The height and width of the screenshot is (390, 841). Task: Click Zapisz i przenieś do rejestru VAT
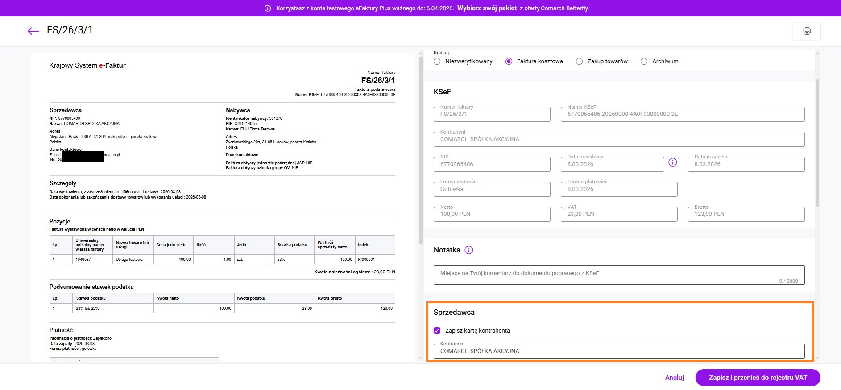tap(758, 378)
